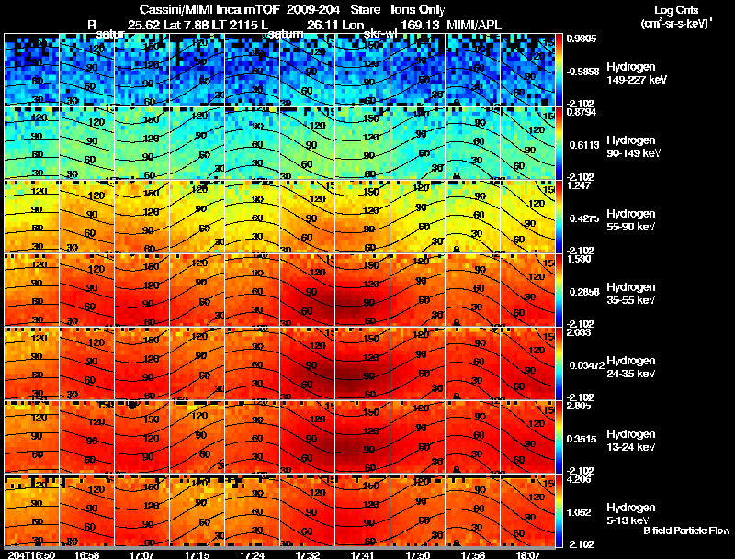Select the "Hydrogen 149-227 keV" channel label

pos(636,73)
